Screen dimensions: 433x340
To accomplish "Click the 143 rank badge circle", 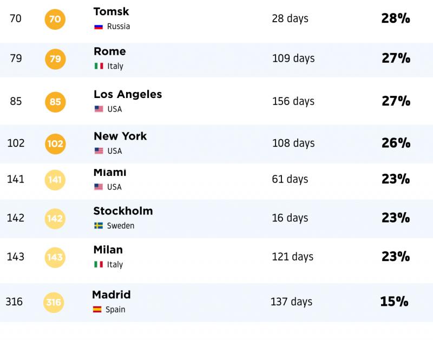I will [55, 257].
